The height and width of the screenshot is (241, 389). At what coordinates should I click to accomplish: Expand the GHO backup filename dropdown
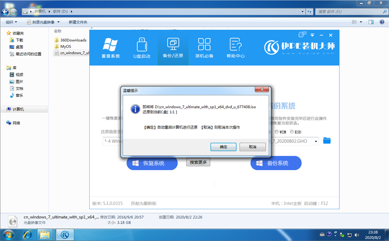(316, 142)
